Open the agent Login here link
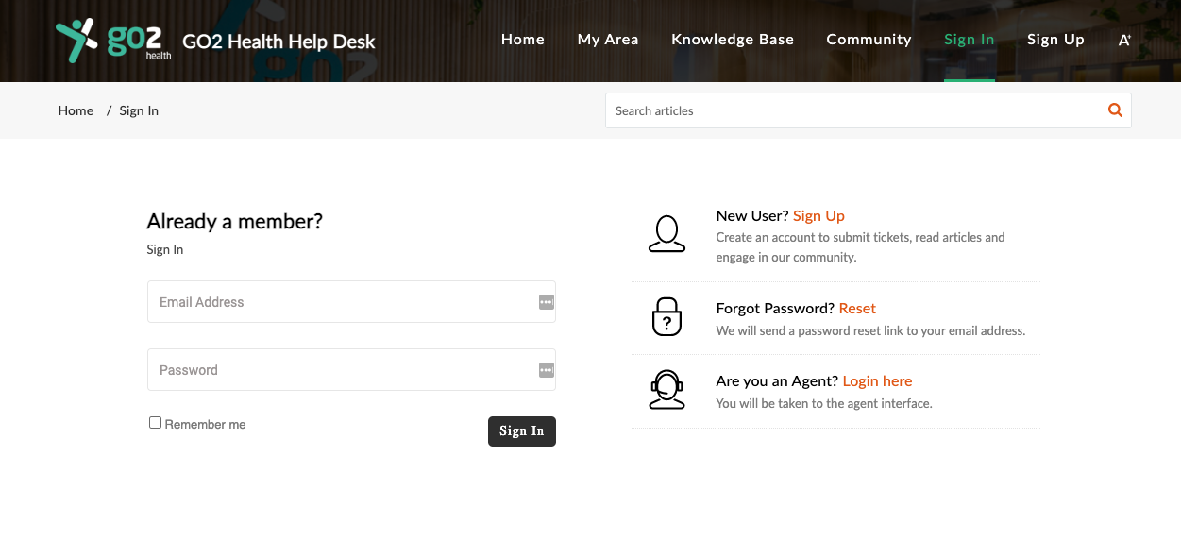This screenshot has width=1181, height=540. (877, 381)
